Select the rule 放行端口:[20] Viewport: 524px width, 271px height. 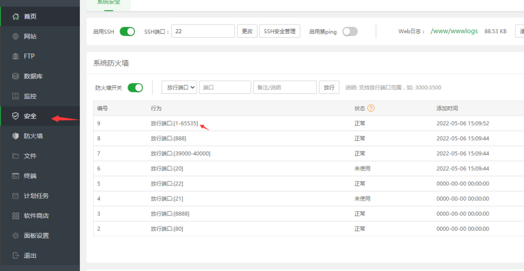(x=167, y=168)
